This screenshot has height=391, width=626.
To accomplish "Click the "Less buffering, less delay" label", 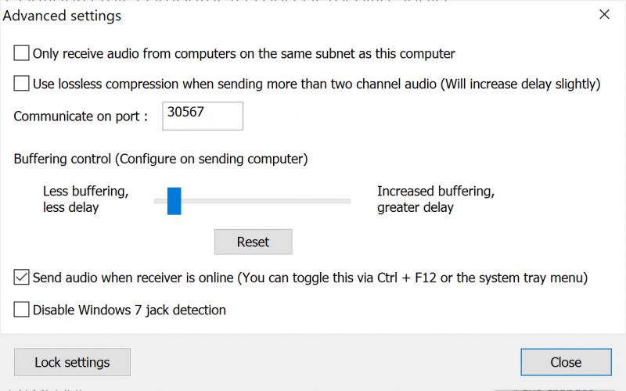I will (85, 199).
